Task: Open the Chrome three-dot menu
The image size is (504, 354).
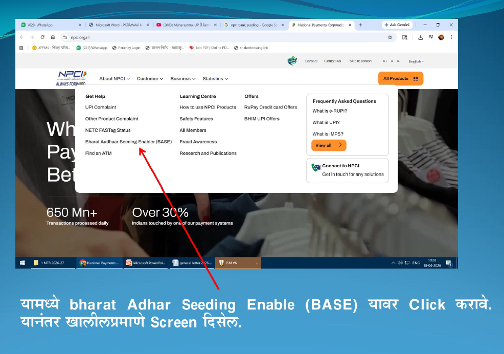Action: [451, 37]
